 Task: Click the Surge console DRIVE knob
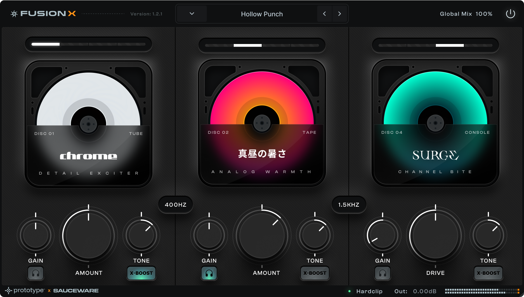435,236
